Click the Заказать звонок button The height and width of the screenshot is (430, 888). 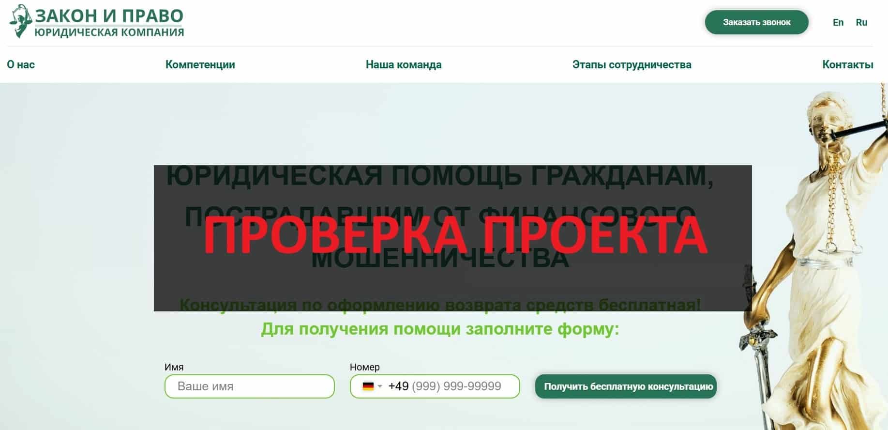(x=756, y=22)
